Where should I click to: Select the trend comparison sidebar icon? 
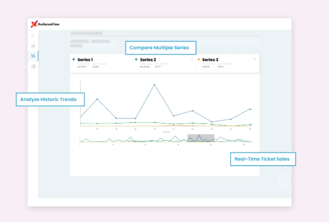tap(33, 56)
